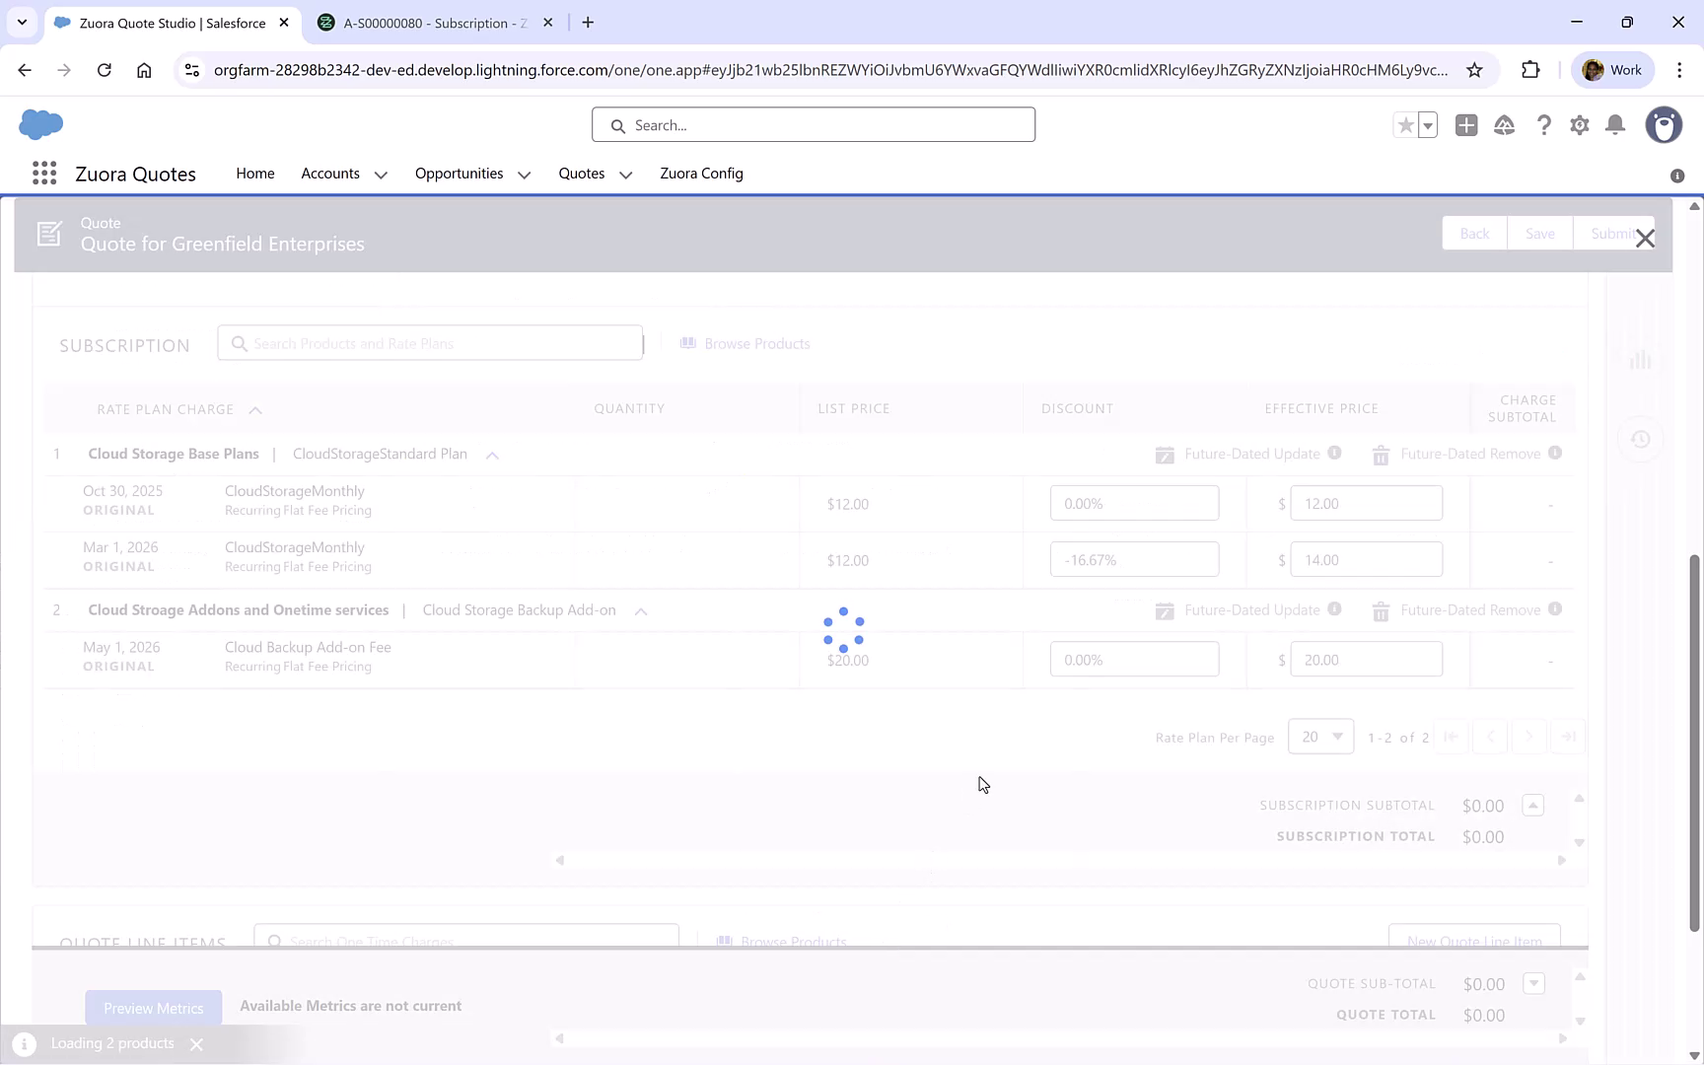Screen dimensions: 1704x1065
Task: Click the Preview Metrics button
Action: pos(154,1007)
